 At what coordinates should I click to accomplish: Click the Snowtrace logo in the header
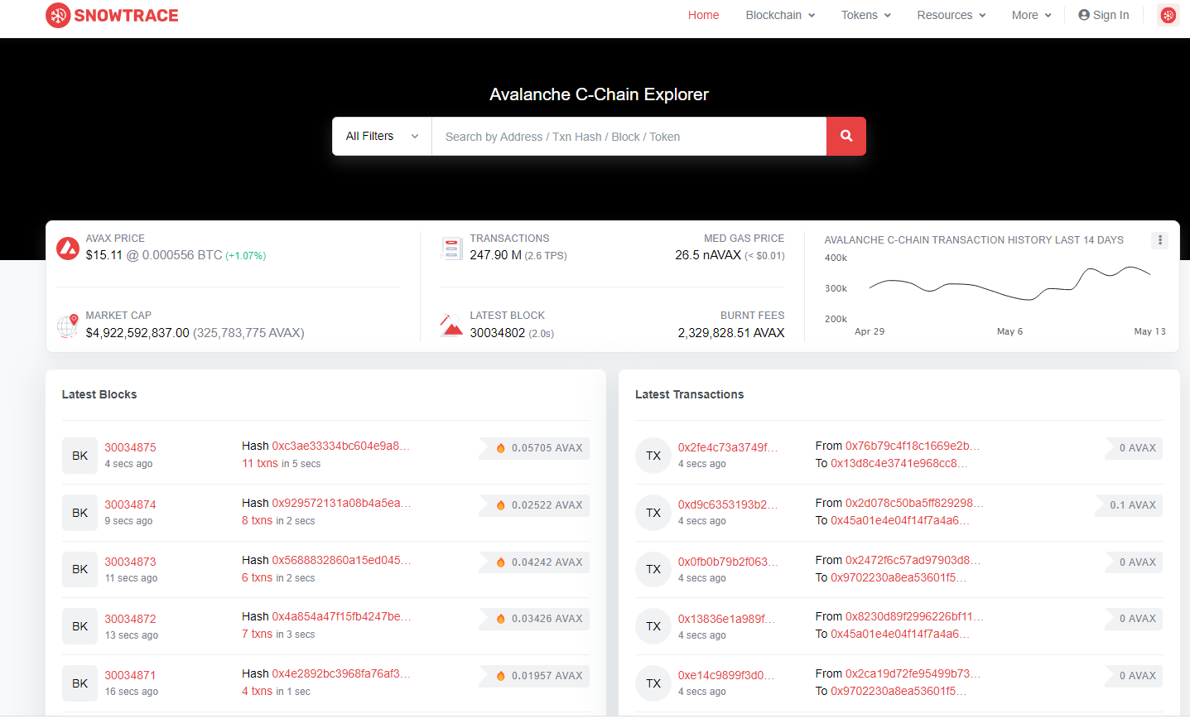pyautogui.click(x=112, y=15)
